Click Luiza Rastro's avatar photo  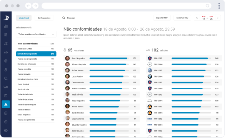67,77
